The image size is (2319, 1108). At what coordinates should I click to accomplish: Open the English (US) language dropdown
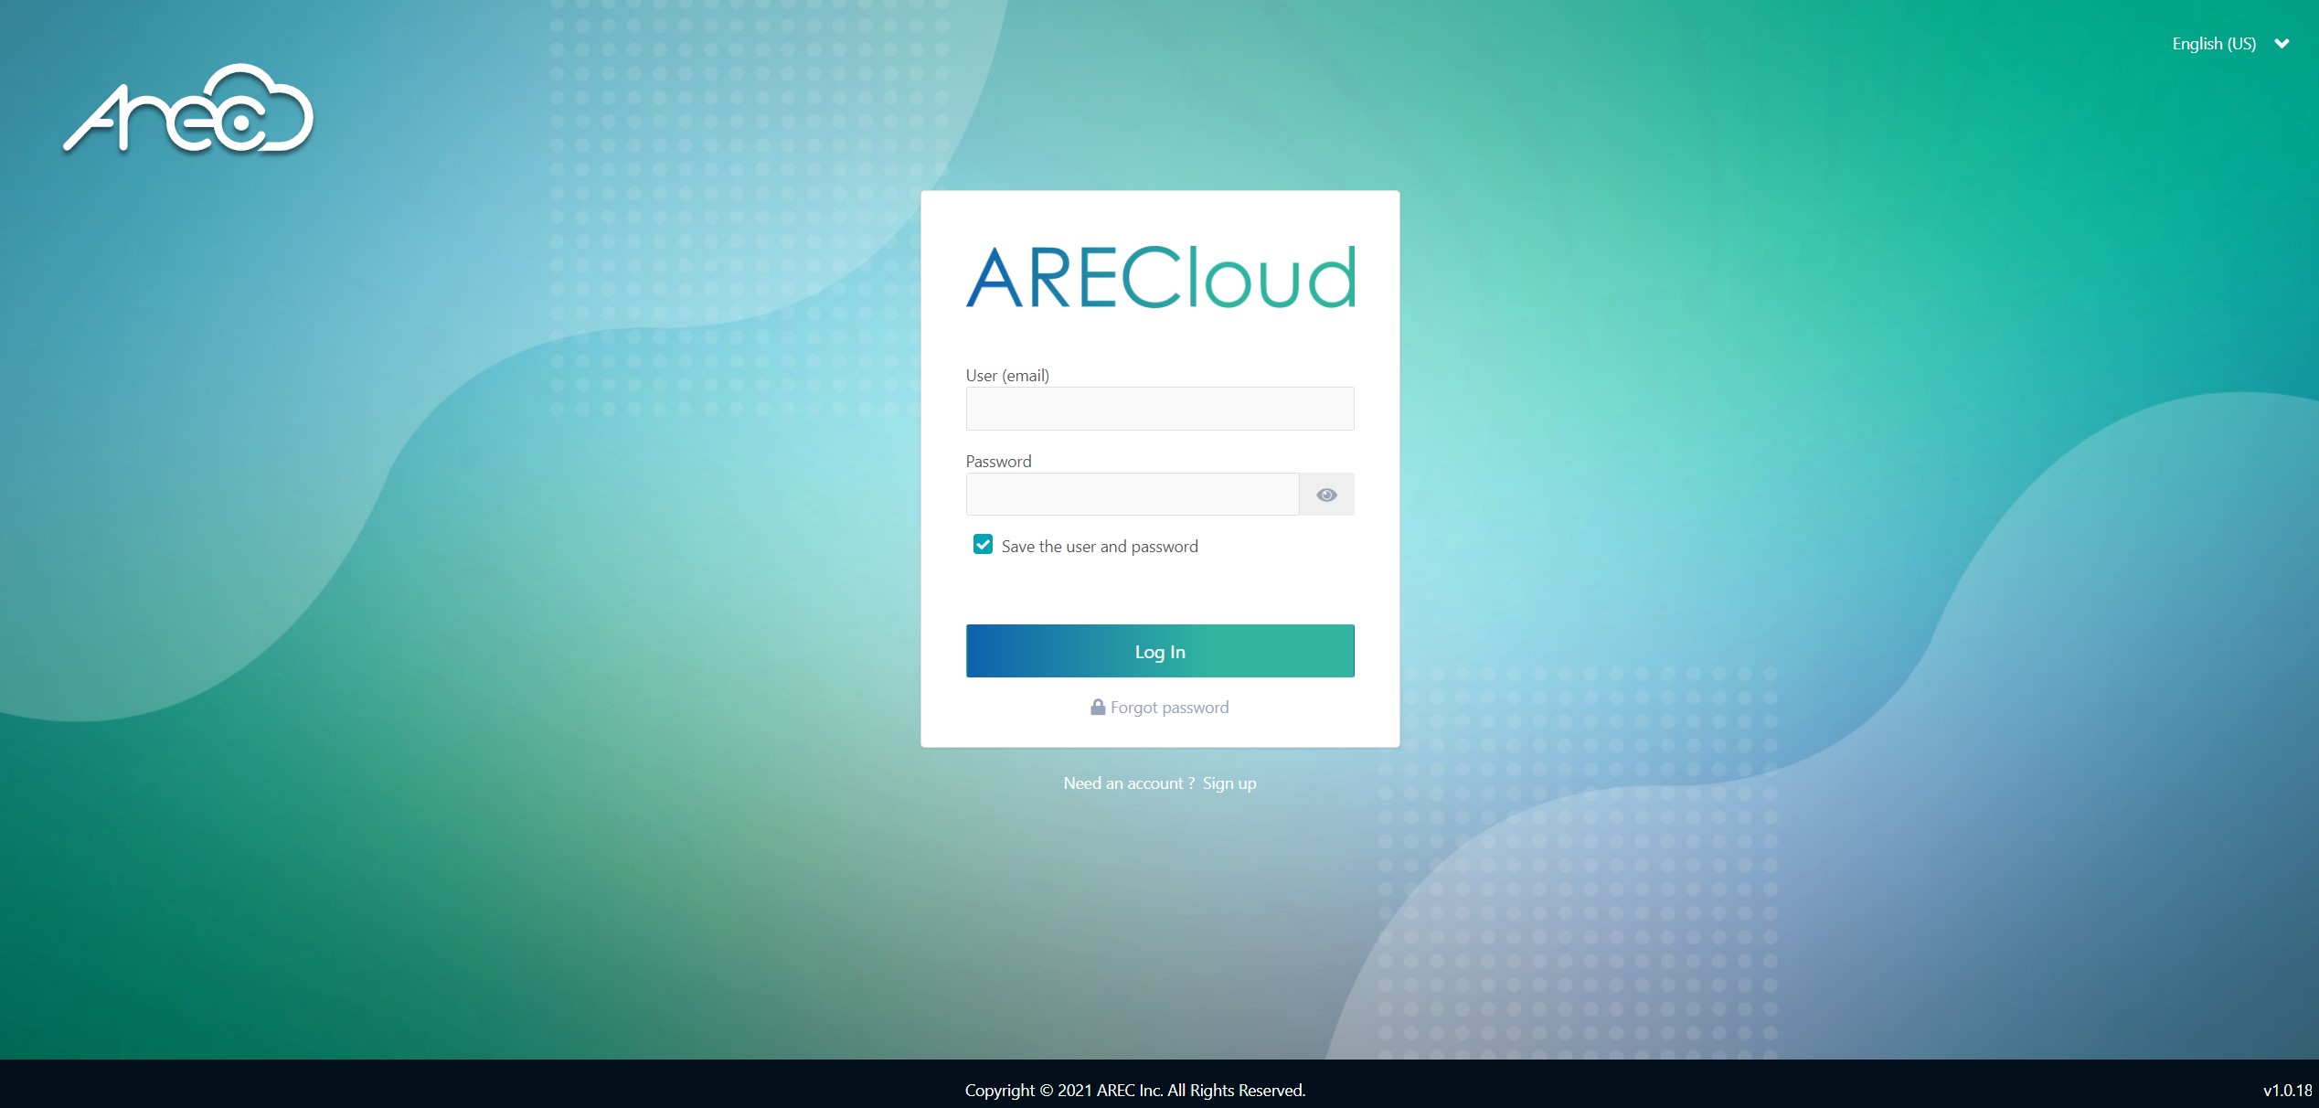[x=2230, y=44]
